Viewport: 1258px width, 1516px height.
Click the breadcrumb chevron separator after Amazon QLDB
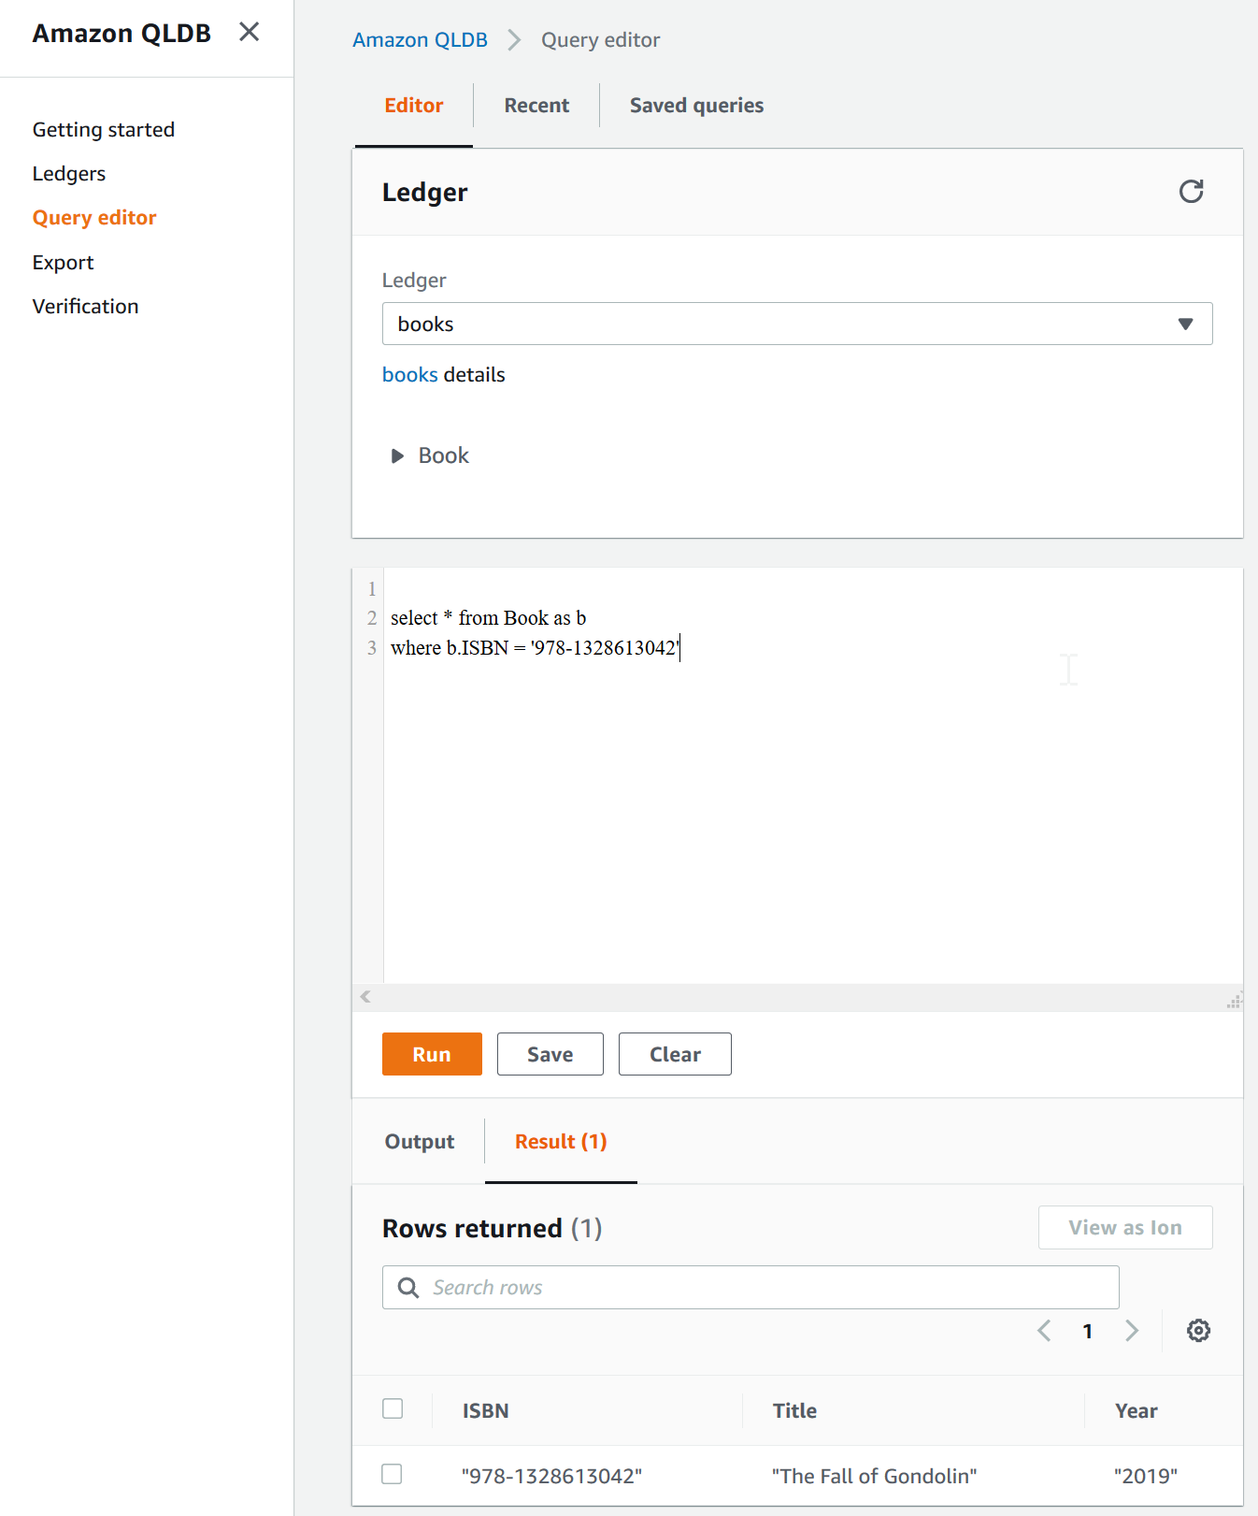click(x=514, y=40)
